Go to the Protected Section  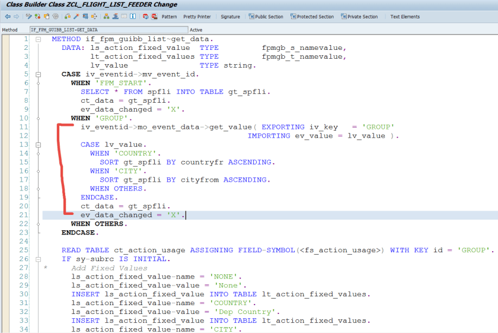point(312,17)
